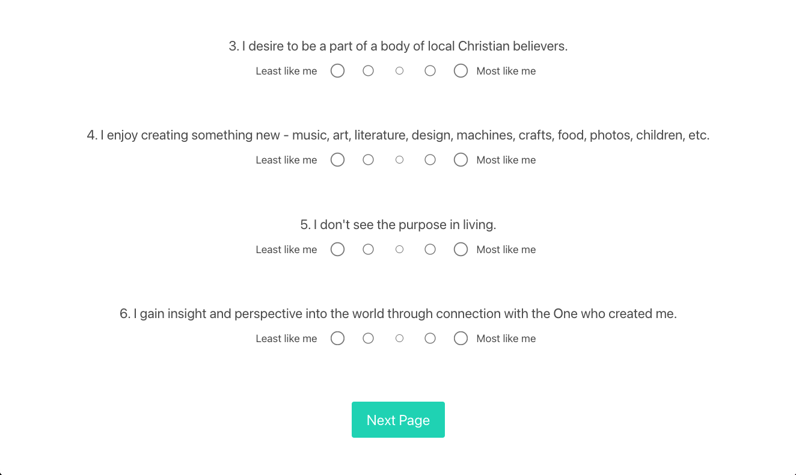Select "Least like me" for question 6
796x475 pixels.
tap(338, 339)
